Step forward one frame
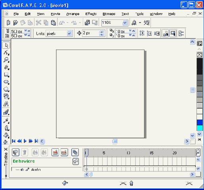The width and height of the screenshot is (204, 190). point(31,141)
